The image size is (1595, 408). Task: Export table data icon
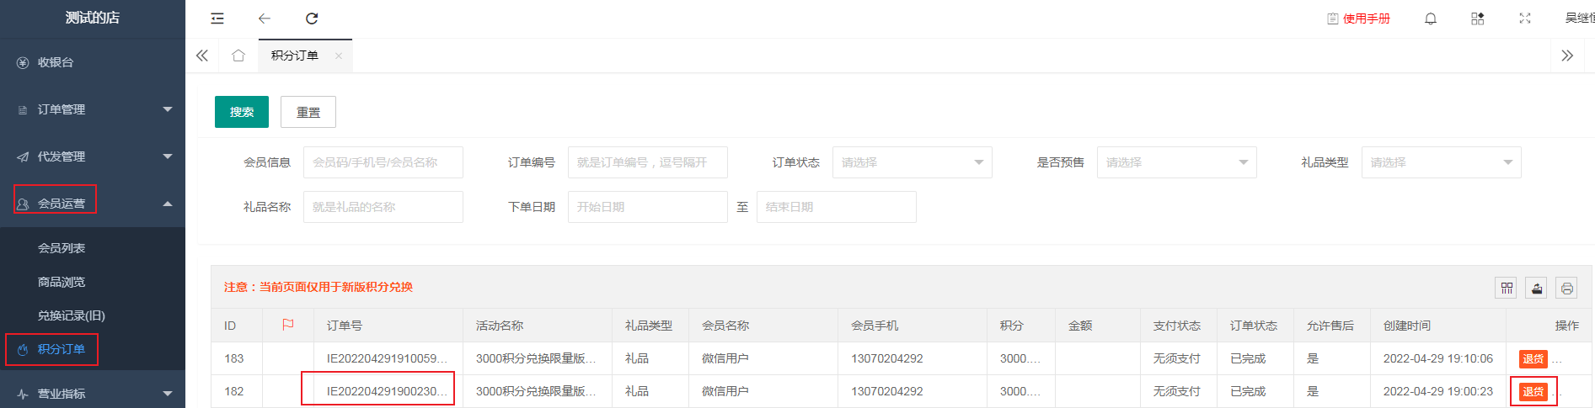point(1537,289)
